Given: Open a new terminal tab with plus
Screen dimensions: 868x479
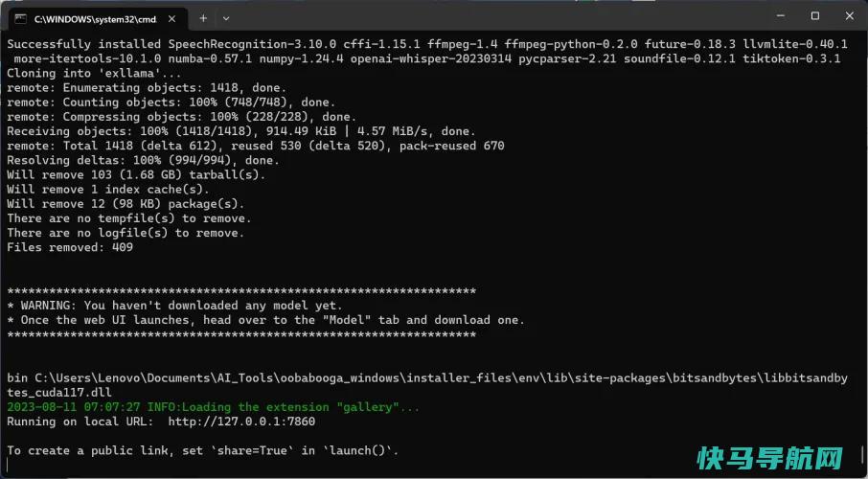Looking at the screenshot, I should (x=203, y=18).
